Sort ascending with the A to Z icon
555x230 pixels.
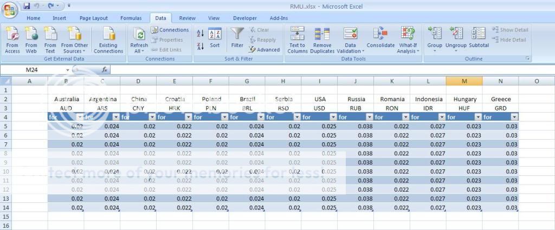point(200,34)
